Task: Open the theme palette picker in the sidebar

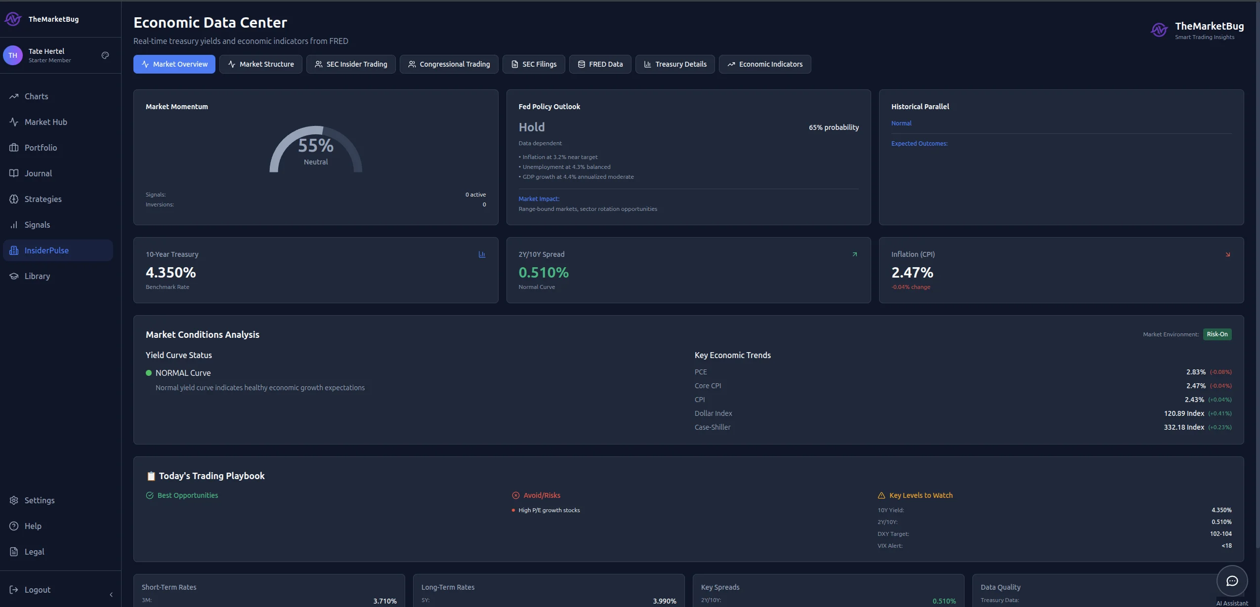Action: [x=105, y=55]
